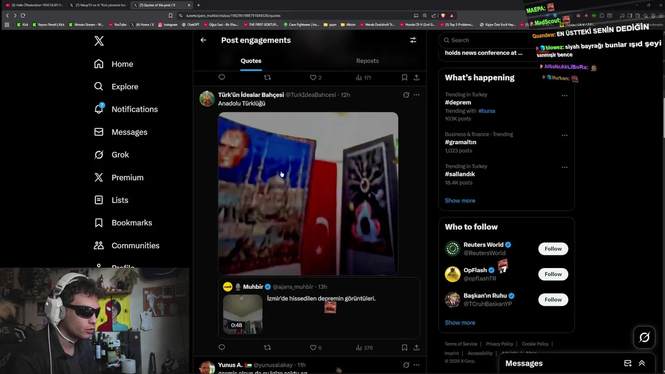This screenshot has height=374, width=665.
Task: Bookmark this page in the address bar
Action: point(170,16)
